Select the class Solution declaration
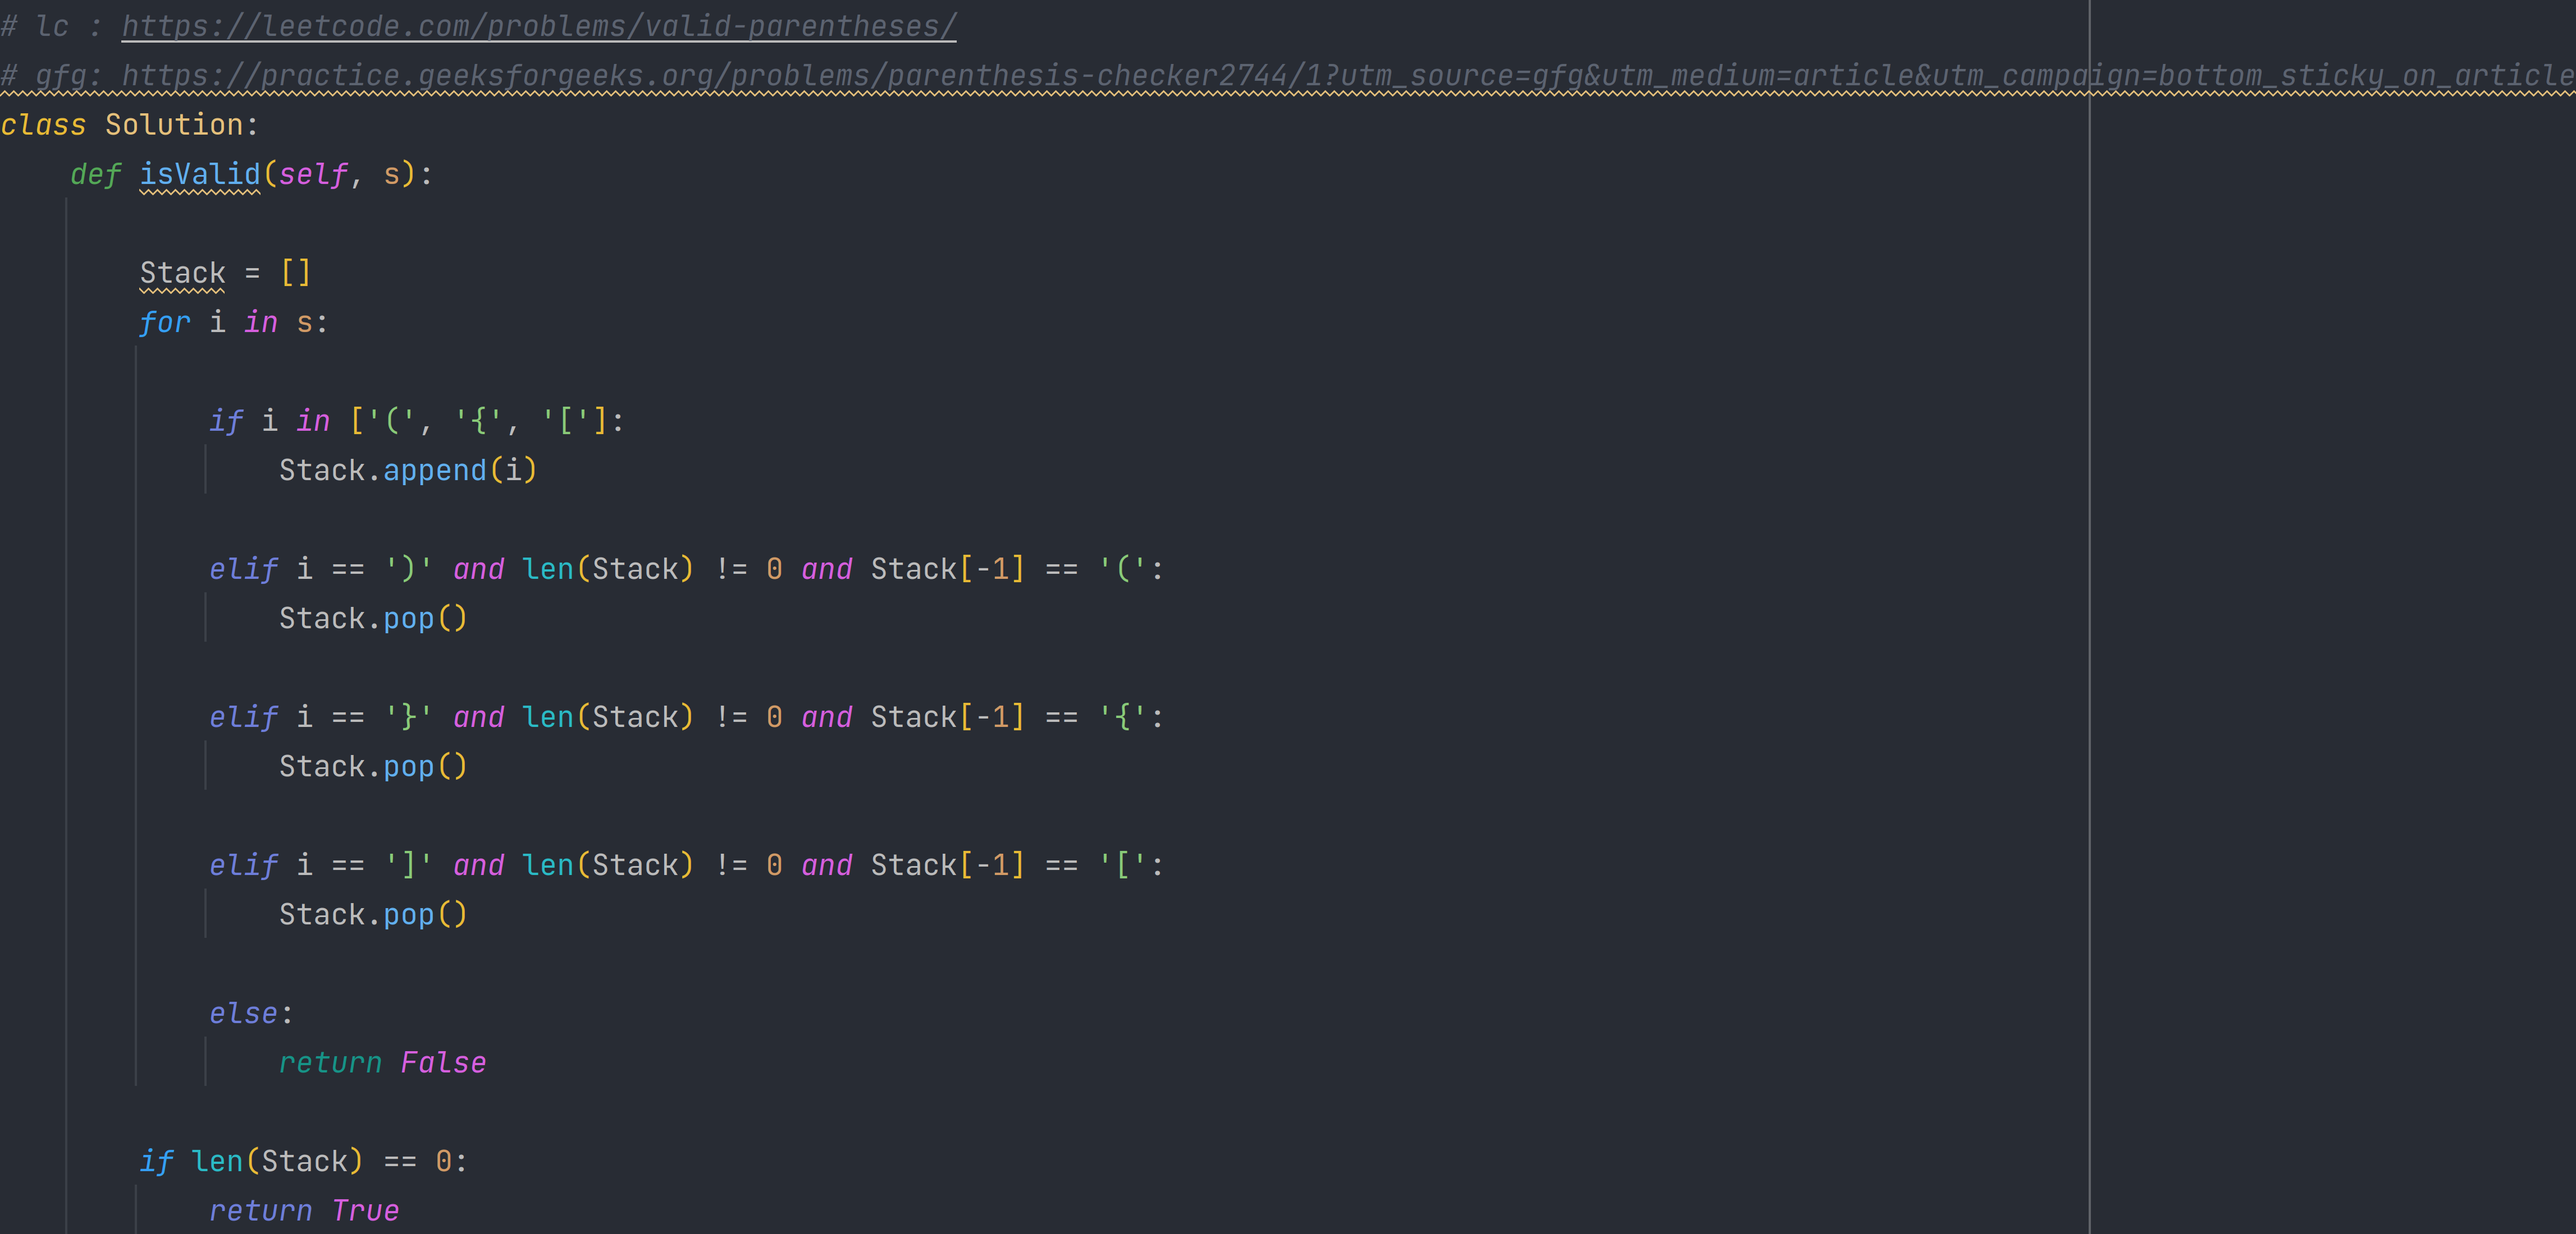Screen dimensions: 2576x1234 pyautogui.click(x=130, y=124)
